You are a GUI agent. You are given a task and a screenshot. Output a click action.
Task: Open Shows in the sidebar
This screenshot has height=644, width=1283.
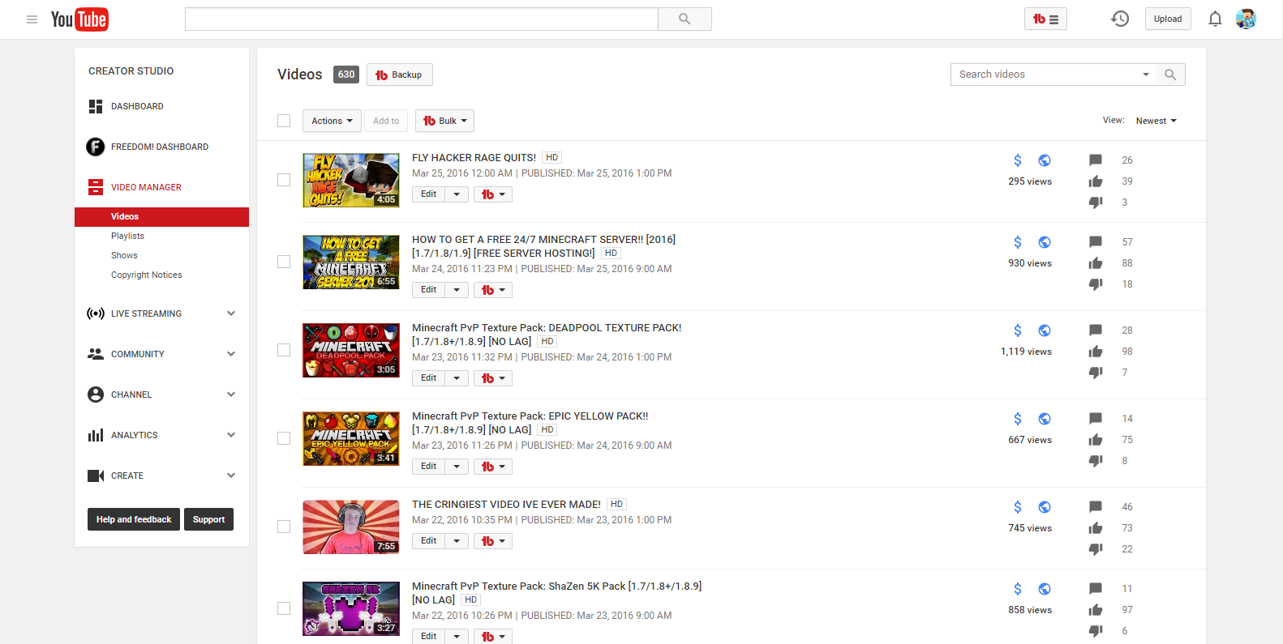click(x=124, y=255)
